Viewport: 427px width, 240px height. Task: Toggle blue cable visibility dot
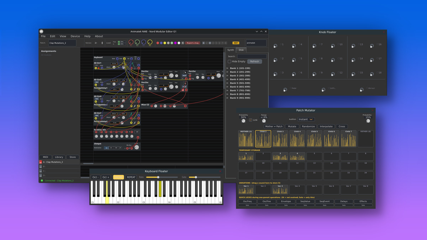pos(161,43)
